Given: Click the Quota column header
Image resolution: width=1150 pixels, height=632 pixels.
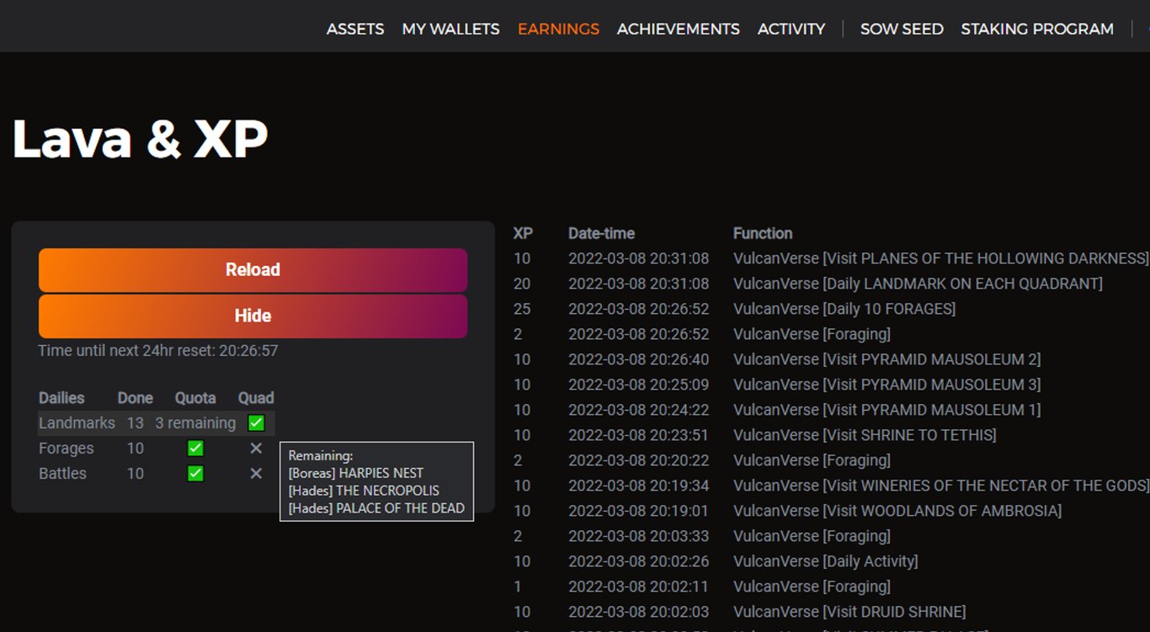Looking at the screenshot, I should point(195,398).
